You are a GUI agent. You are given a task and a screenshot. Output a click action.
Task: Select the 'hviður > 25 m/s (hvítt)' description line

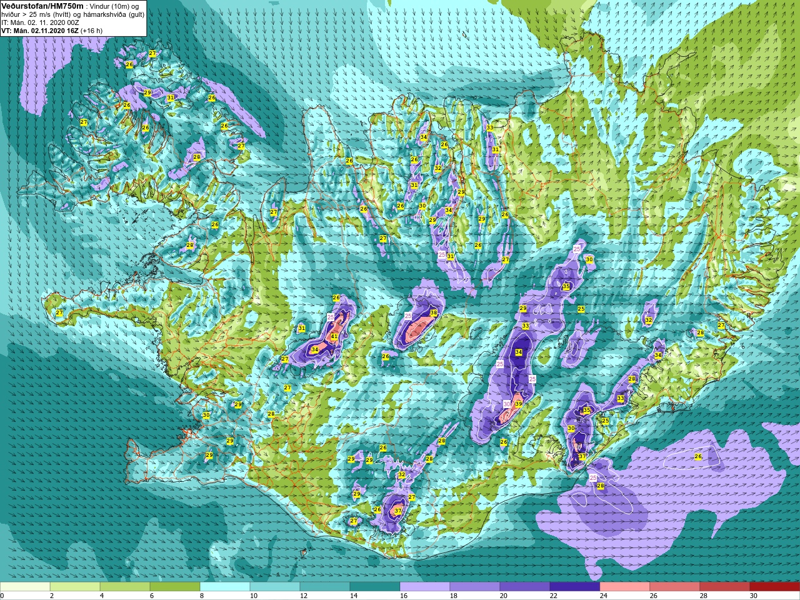[x=37, y=14]
